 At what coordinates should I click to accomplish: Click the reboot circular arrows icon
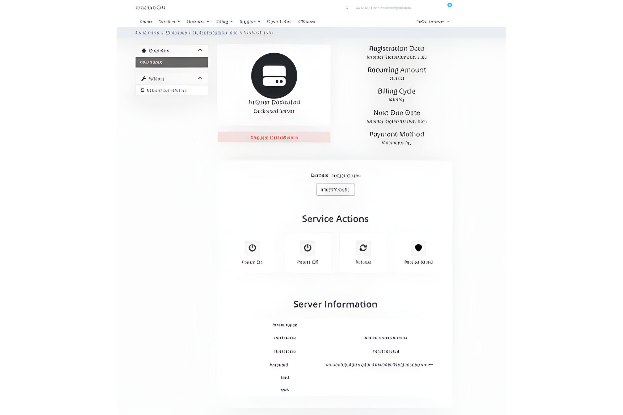(363, 248)
